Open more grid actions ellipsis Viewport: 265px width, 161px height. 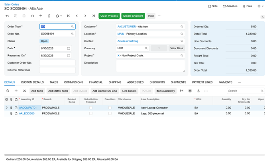(x=206, y=91)
